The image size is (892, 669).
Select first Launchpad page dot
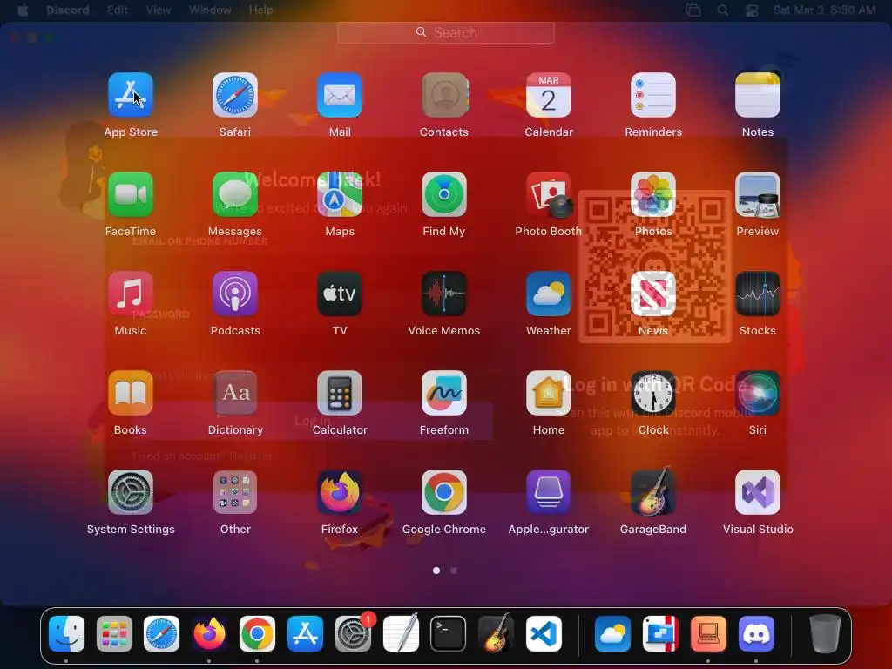[436, 570]
